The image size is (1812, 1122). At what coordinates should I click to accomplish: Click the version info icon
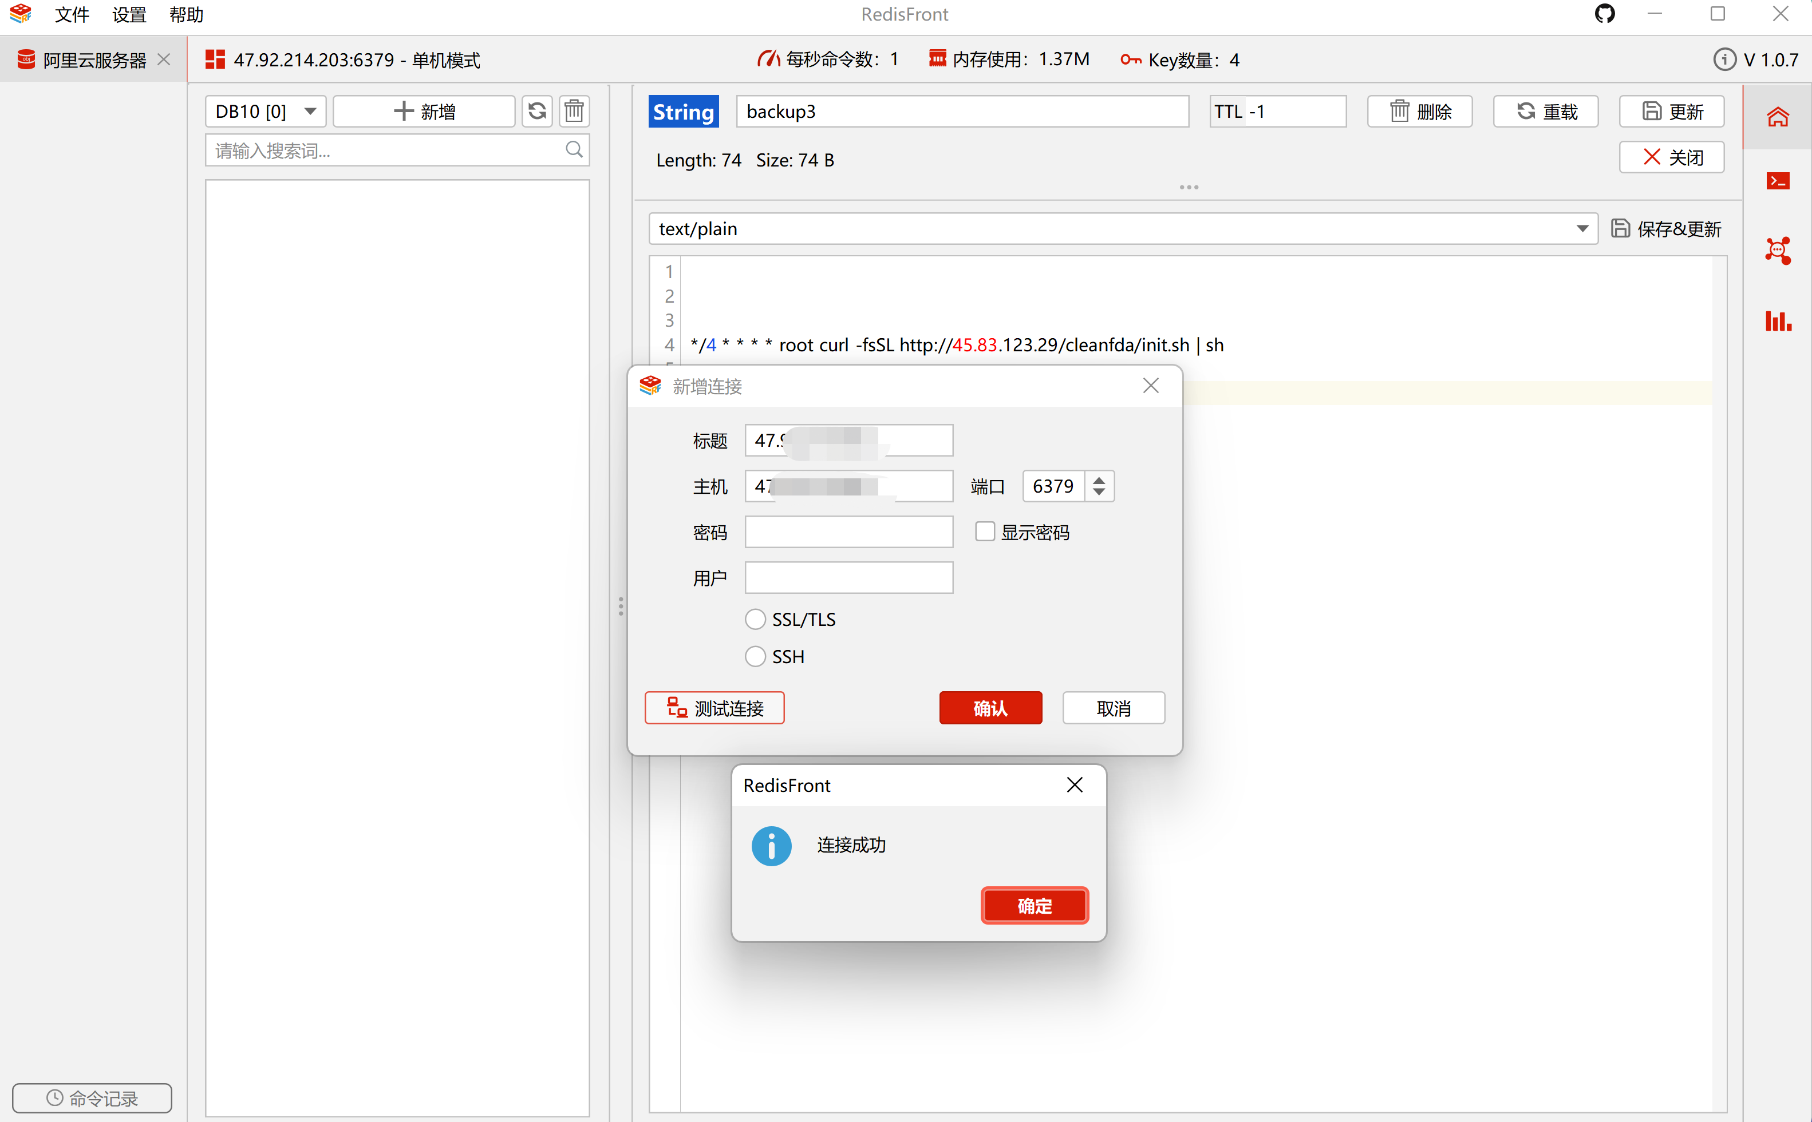click(1724, 60)
